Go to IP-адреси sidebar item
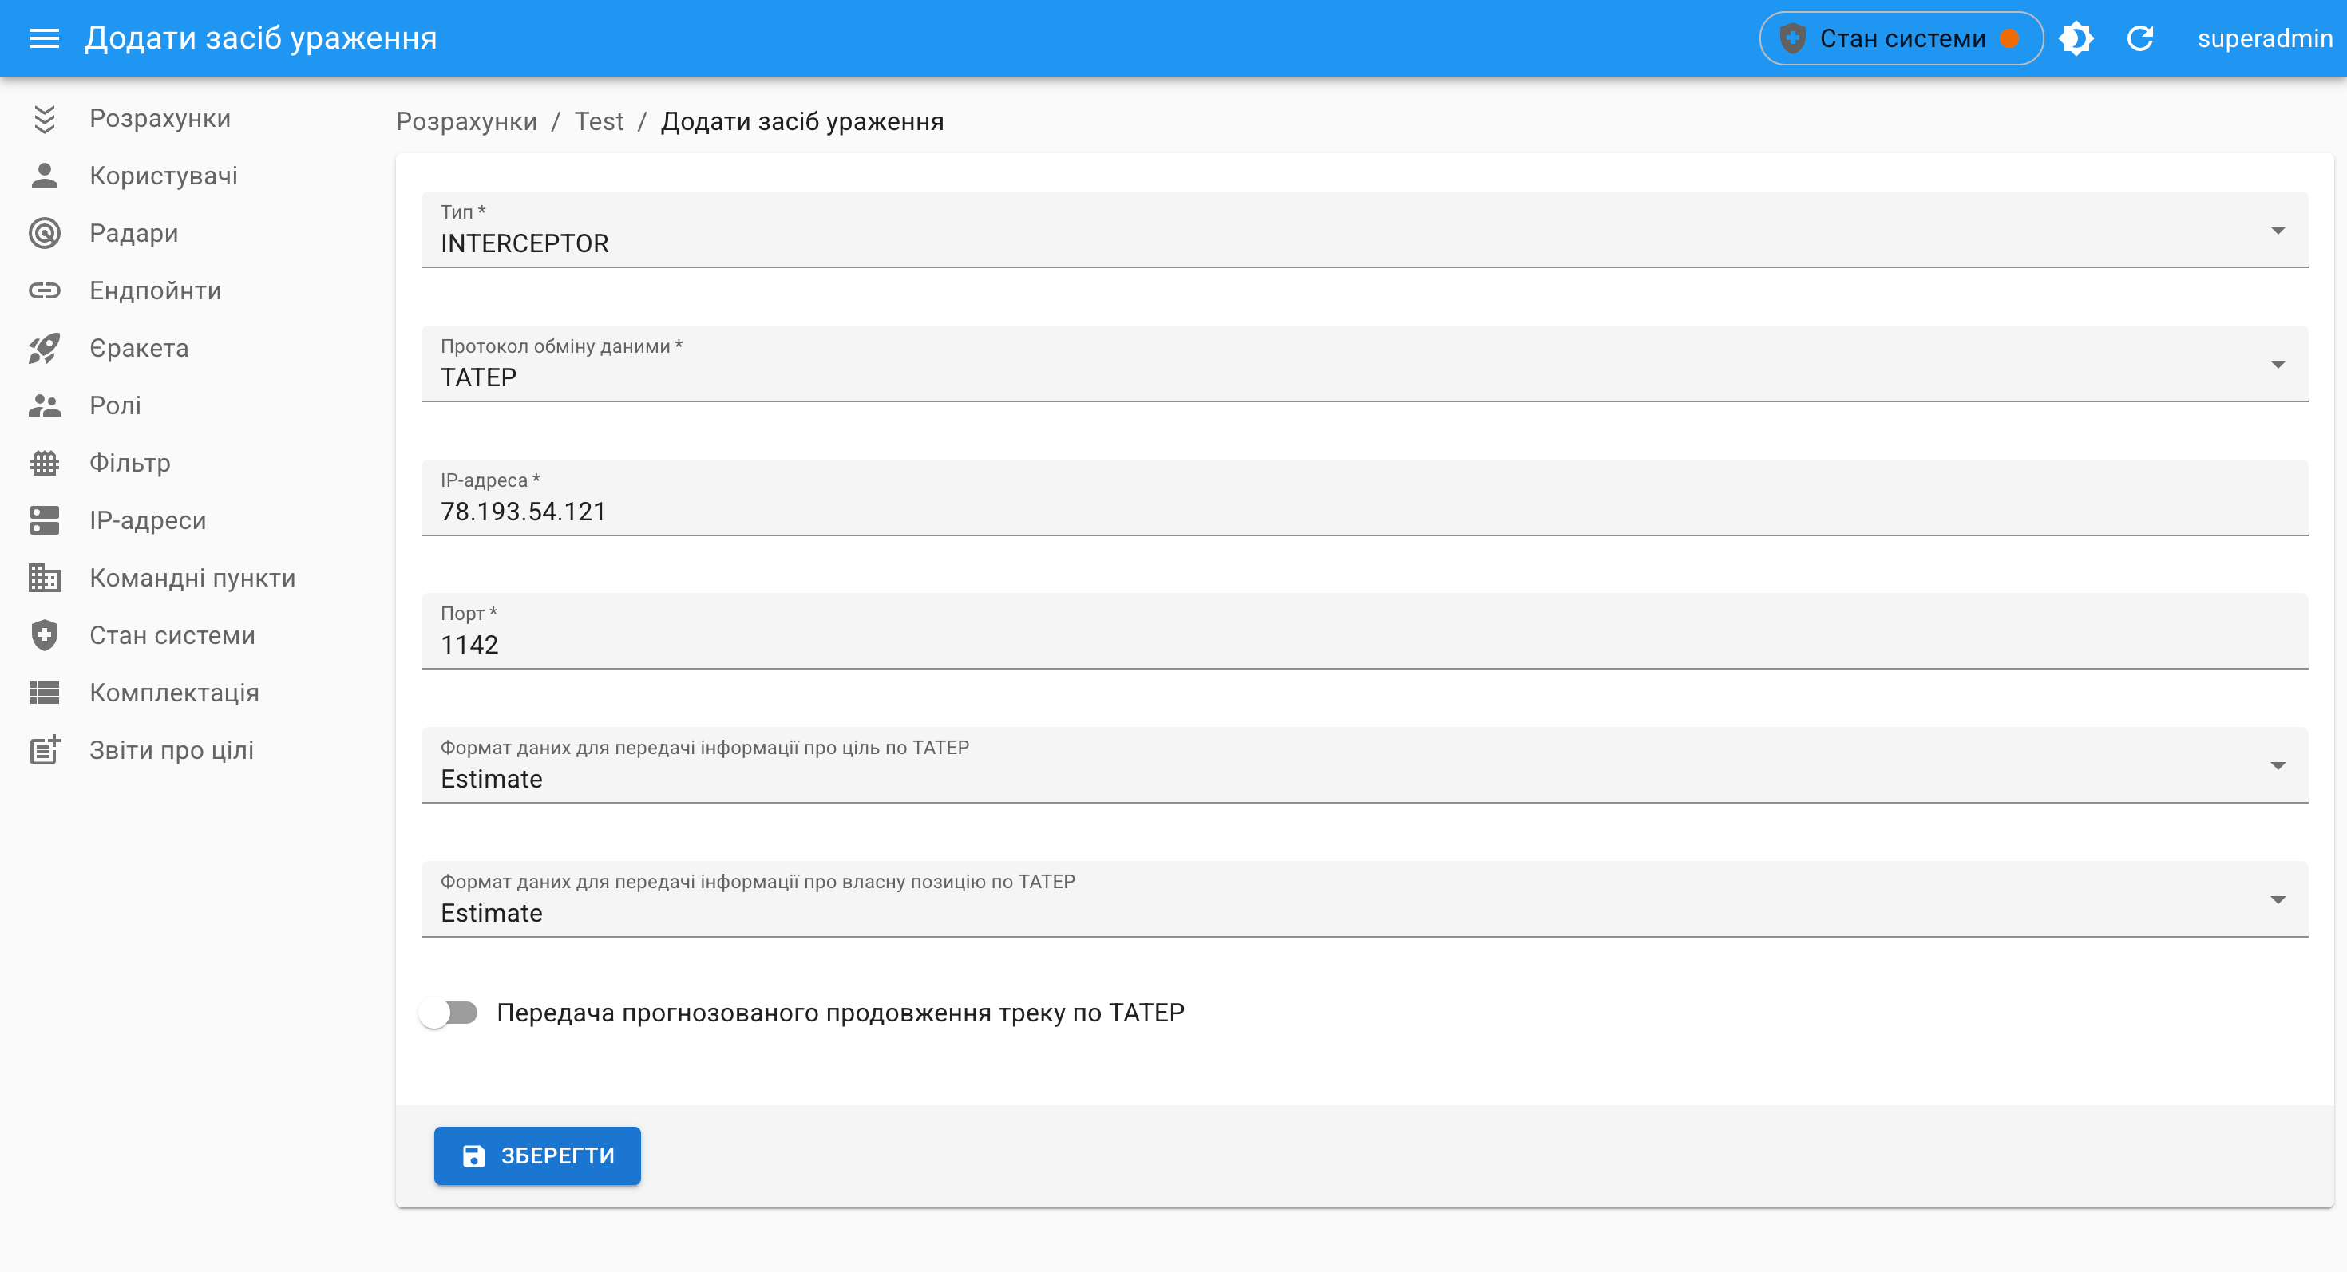Screen dimensions: 2347x1272 point(148,521)
